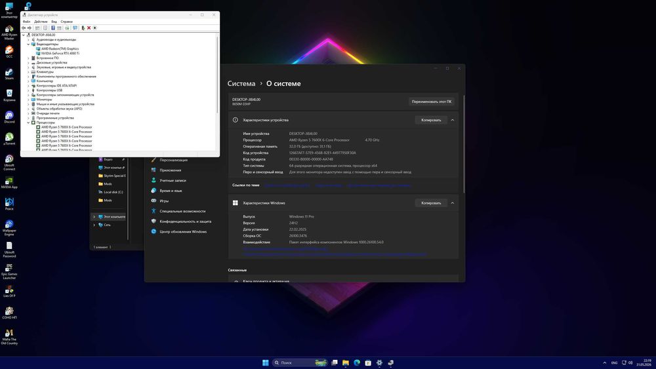Launch Steam from the desktop
Image resolution: width=656 pixels, height=369 pixels.
click(x=9, y=73)
